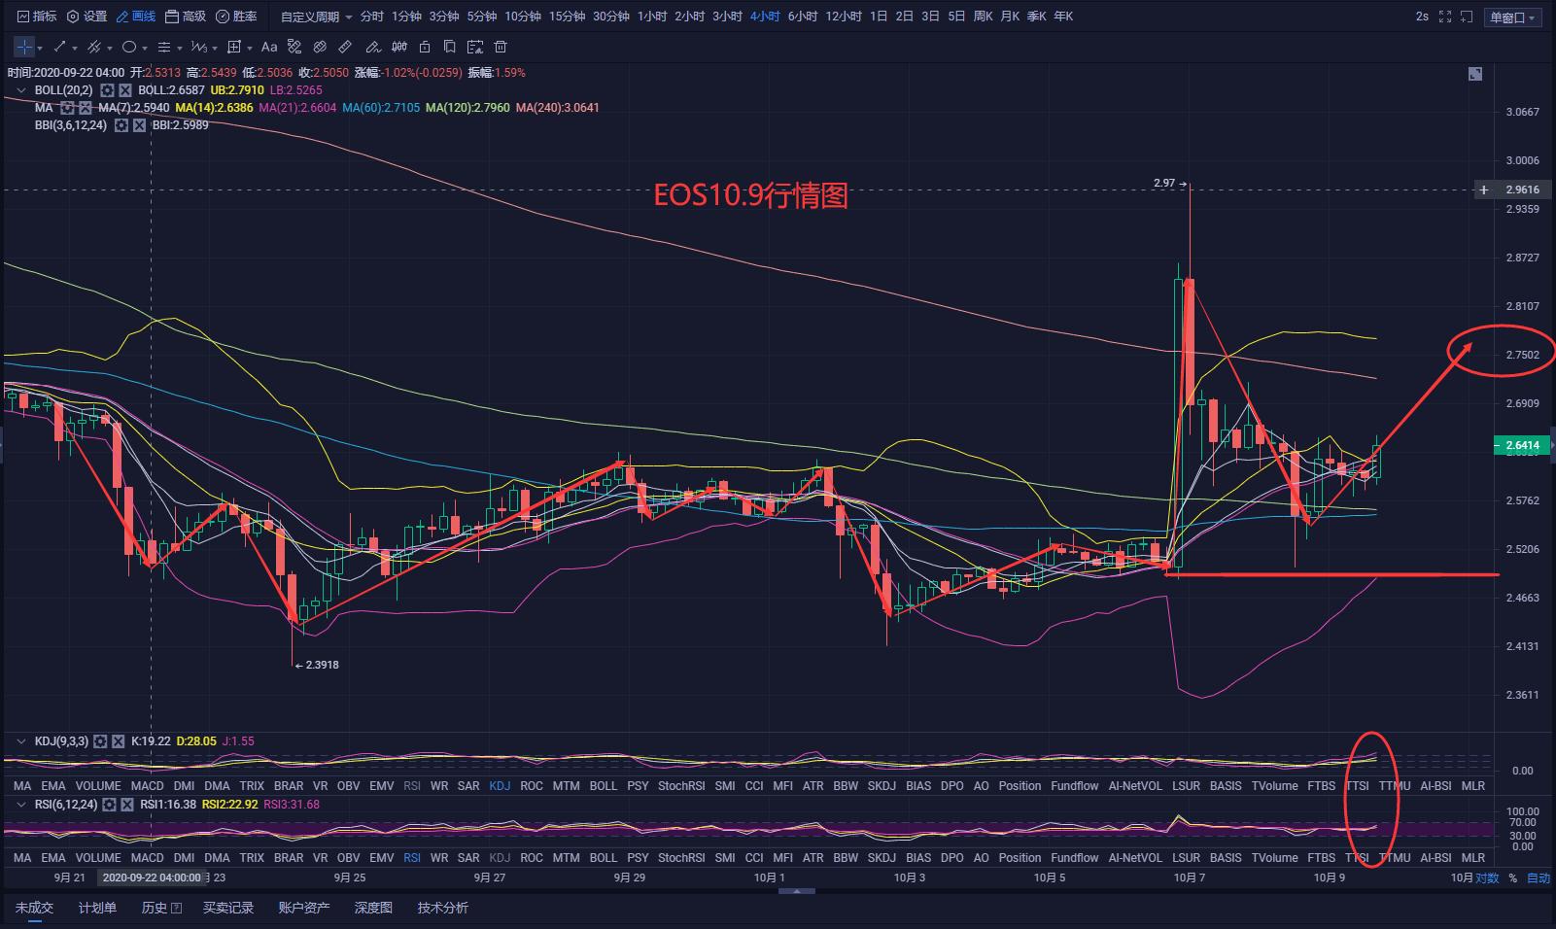Select the horizontal lines tool
Screen dimensions: 1556x929
[x=163, y=47]
